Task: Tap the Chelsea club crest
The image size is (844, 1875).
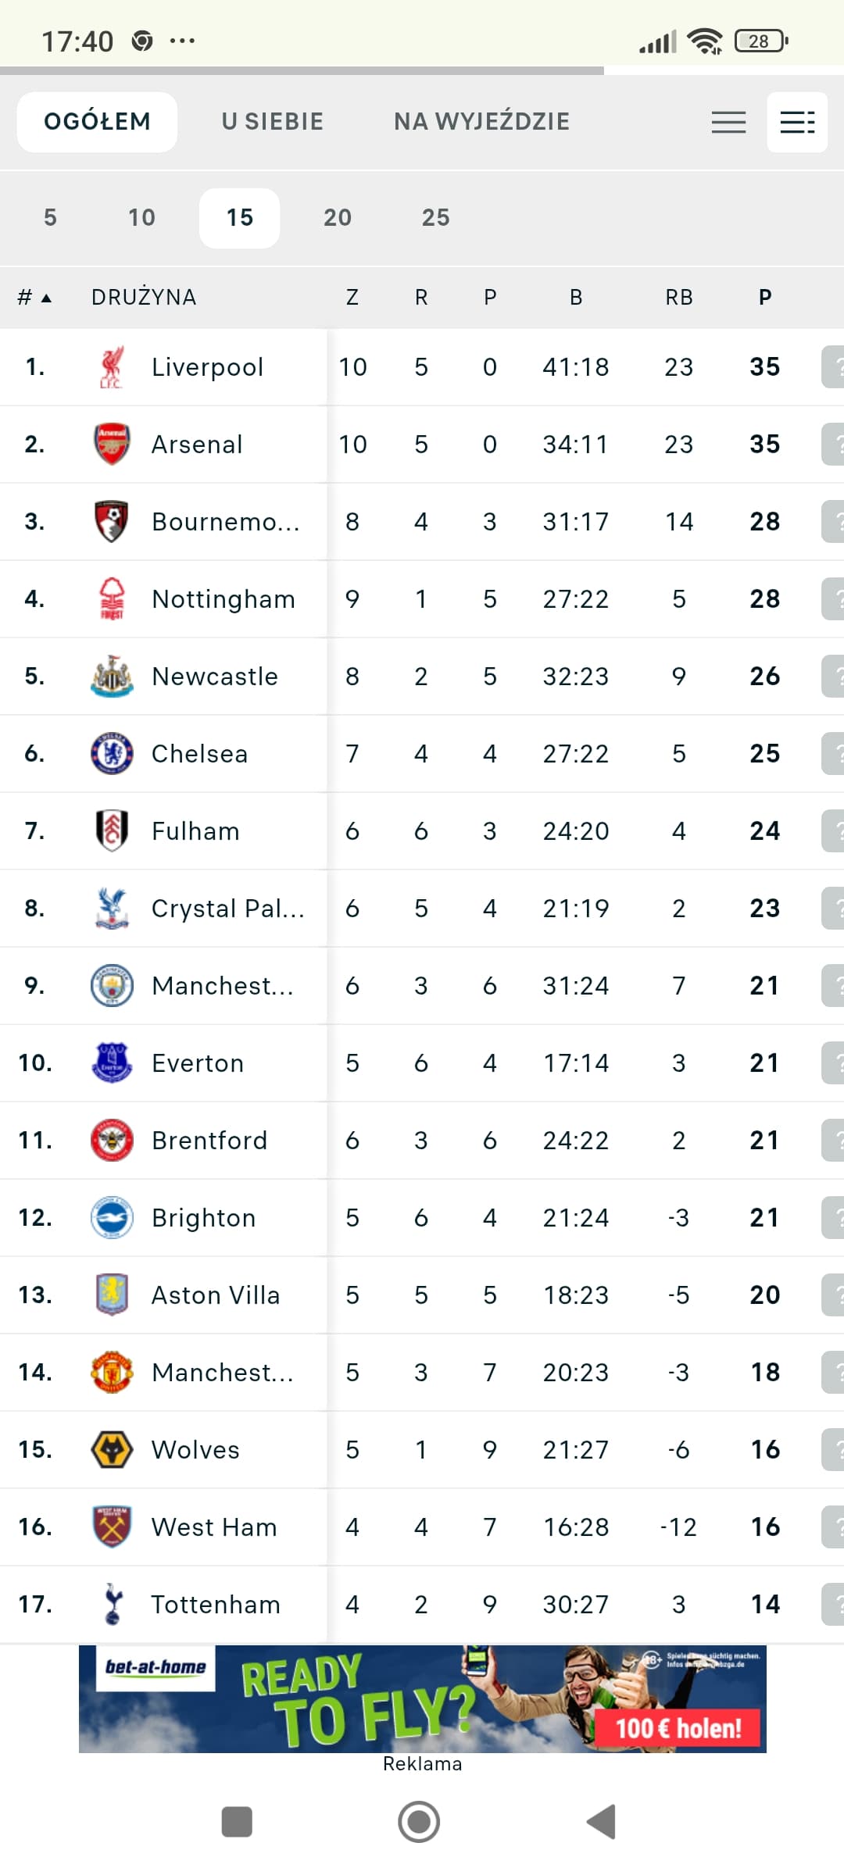Action: [x=112, y=754]
